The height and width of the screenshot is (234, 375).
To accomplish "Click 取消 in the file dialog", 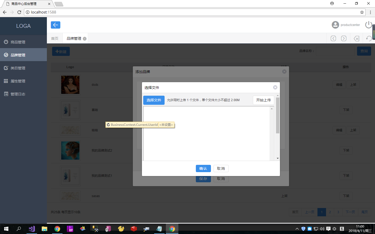I will (221, 168).
